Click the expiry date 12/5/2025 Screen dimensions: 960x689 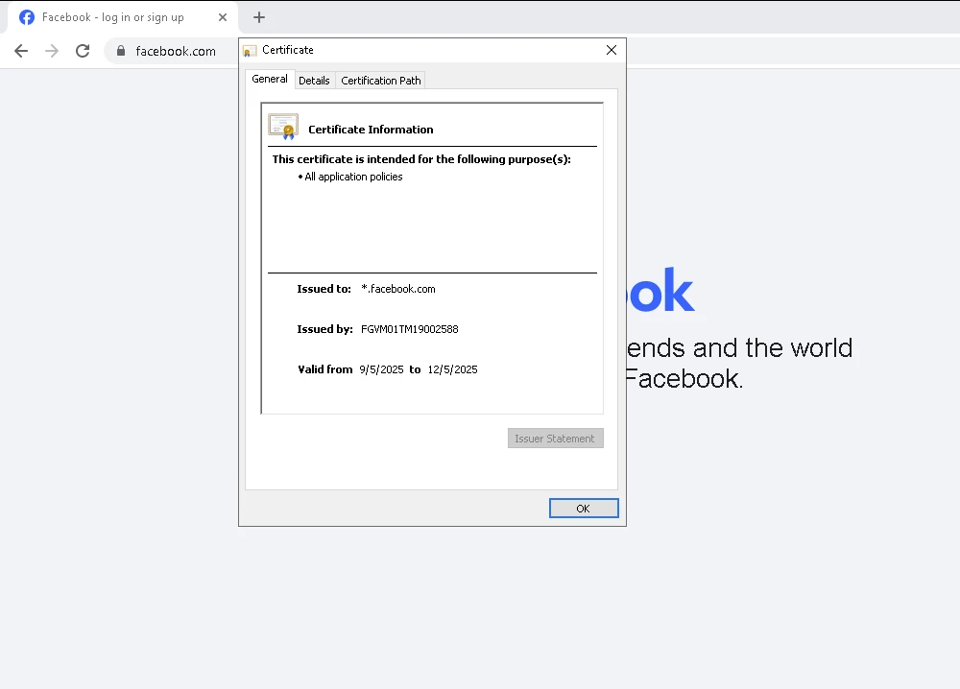pyautogui.click(x=452, y=369)
